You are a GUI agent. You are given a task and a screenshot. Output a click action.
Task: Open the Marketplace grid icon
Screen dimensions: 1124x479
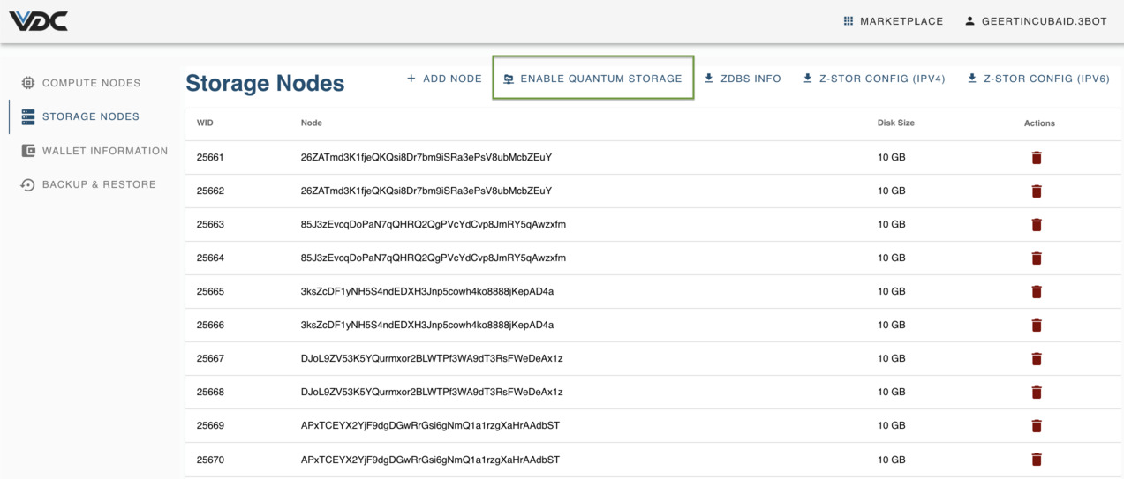pos(849,21)
